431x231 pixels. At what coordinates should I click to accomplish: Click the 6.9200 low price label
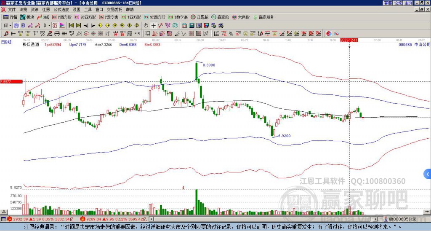tap(284, 136)
